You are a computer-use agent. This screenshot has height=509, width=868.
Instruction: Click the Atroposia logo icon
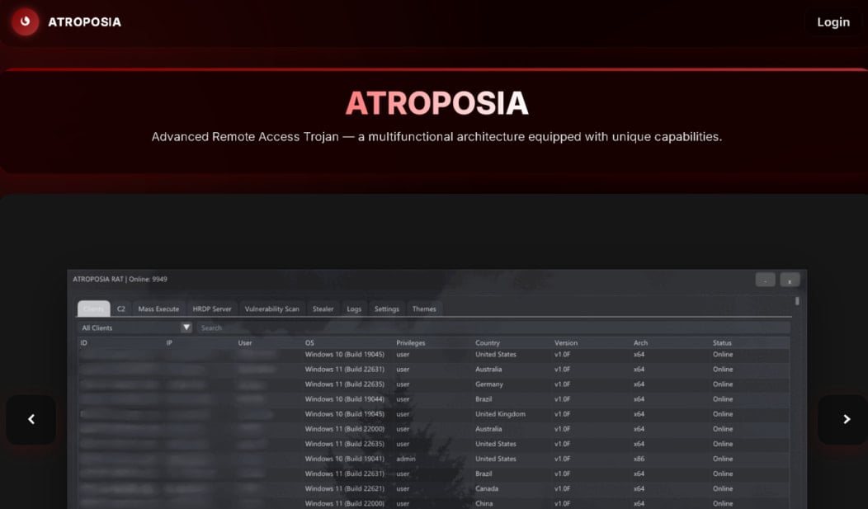click(x=25, y=22)
